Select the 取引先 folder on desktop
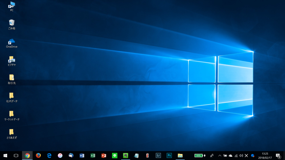Screen dimensions: 285x160 pos(12,79)
